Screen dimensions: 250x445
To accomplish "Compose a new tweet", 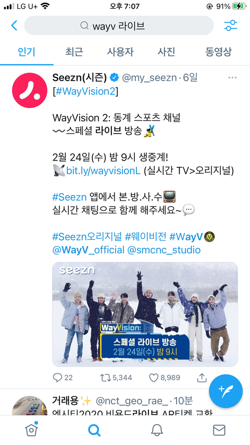I will [226, 391].
